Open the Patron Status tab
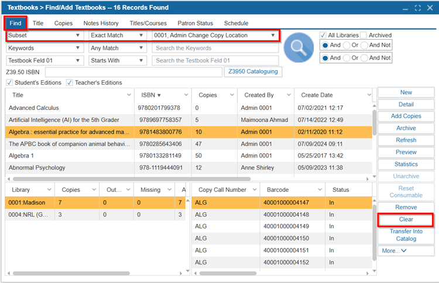Viewport: 439px width, 283px height. [x=195, y=23]
